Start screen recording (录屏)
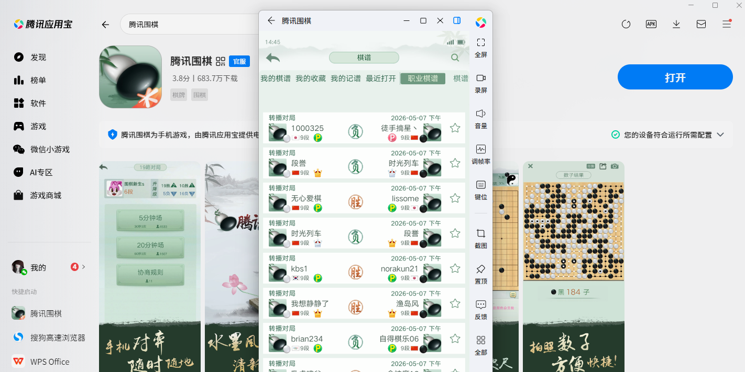This screenshot has height=372, width=745. [x=481, y=83]
